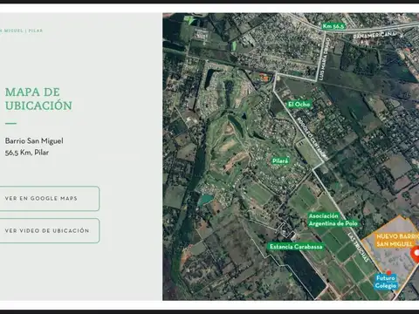
Task: Select the red location pin on map
Action: (416, 255)
